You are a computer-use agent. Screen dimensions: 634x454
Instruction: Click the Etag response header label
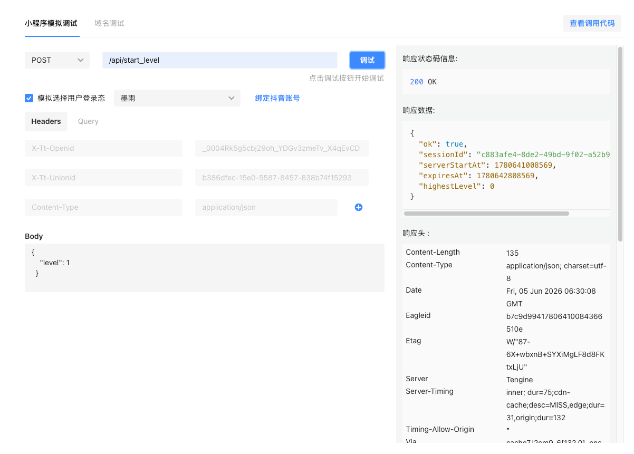[x=414, y=341]
